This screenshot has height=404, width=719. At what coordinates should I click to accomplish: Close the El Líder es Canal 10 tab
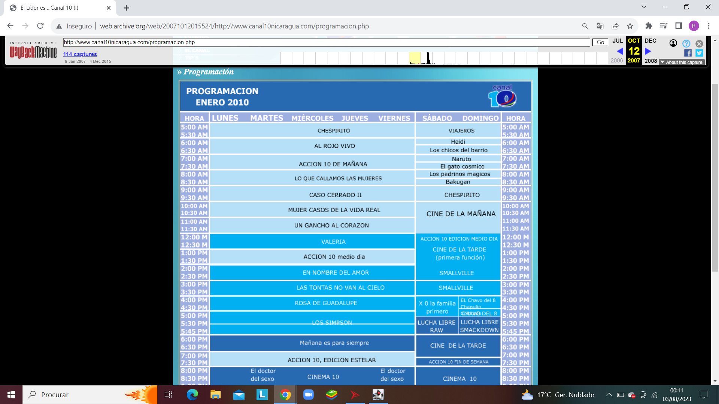click(109, 8)
